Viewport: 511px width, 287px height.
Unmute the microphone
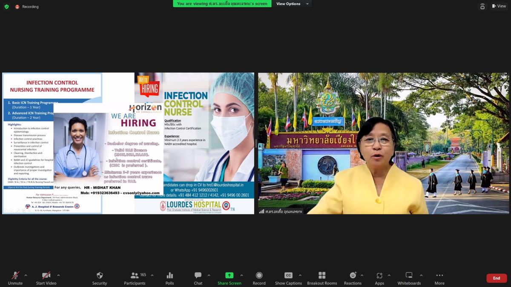(x=15, y=276)
